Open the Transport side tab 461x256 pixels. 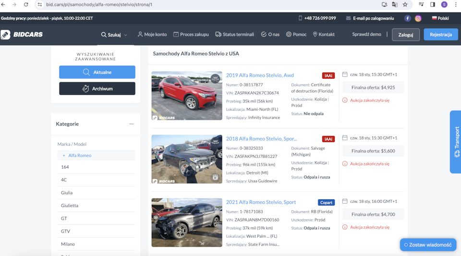(x=455, y=142)
